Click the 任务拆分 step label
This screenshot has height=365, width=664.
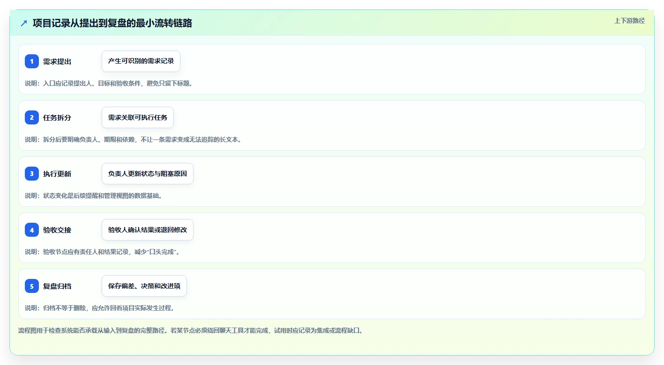57,117
